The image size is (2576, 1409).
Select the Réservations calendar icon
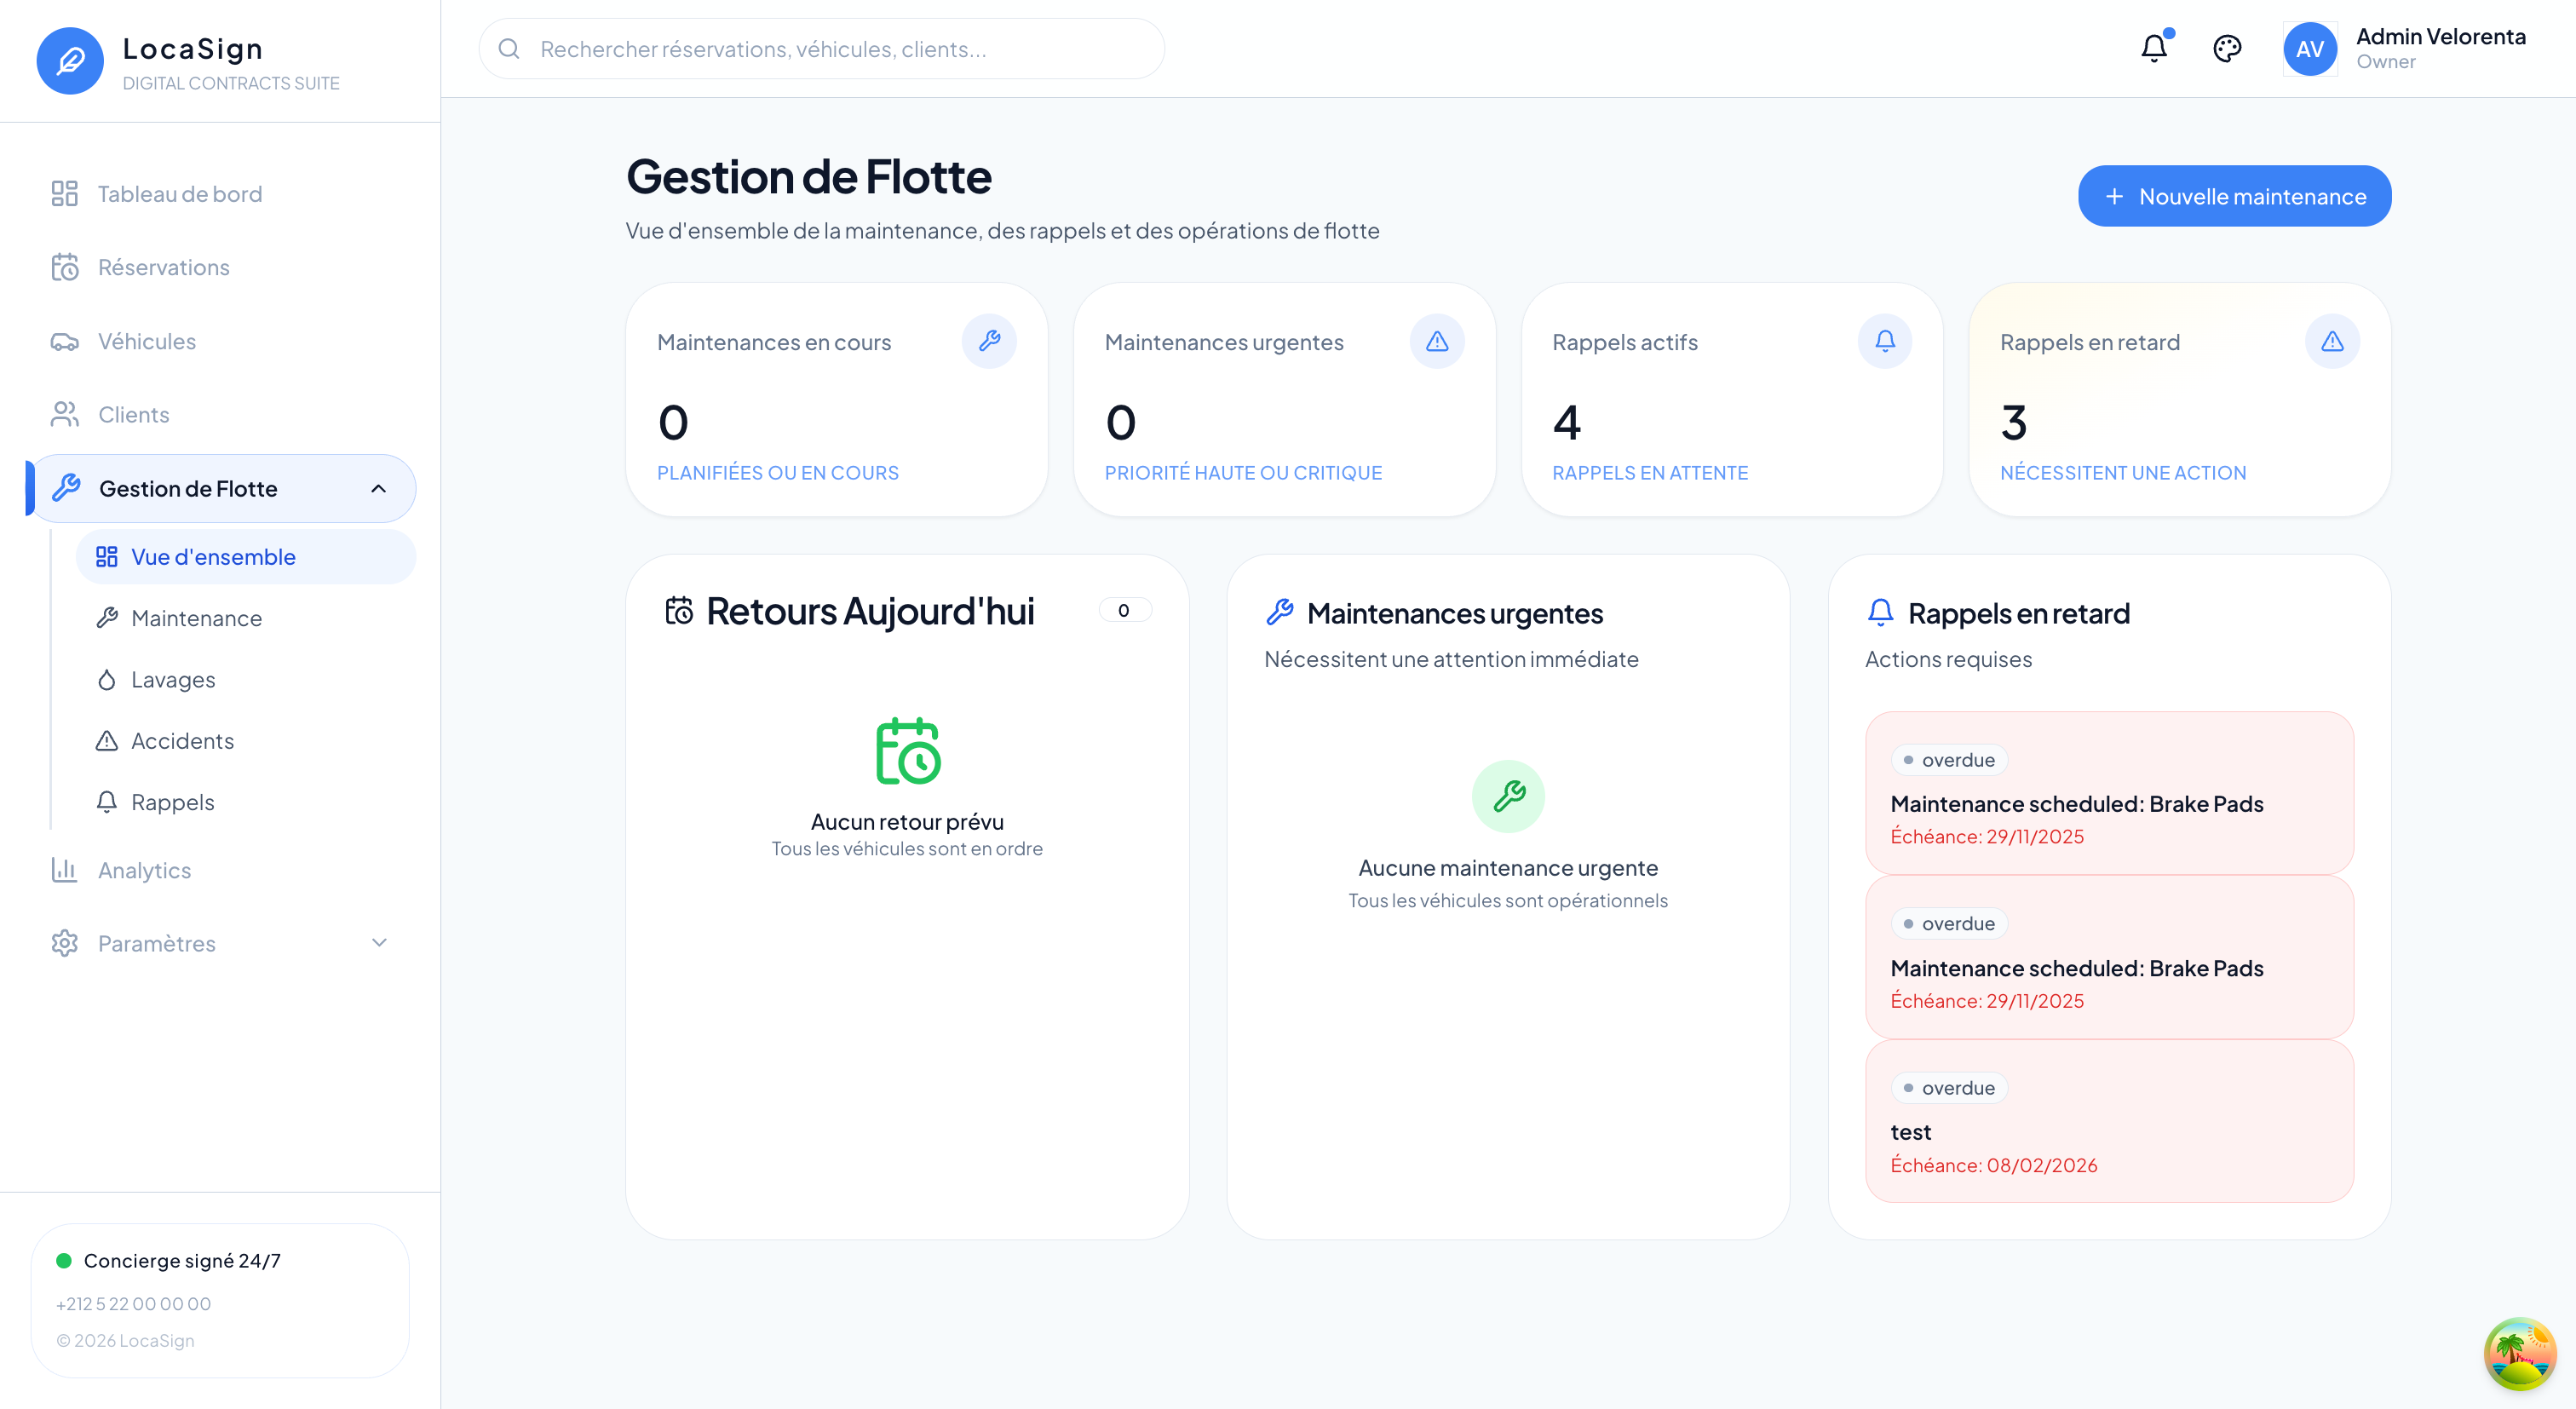click(x=65, y=267)
